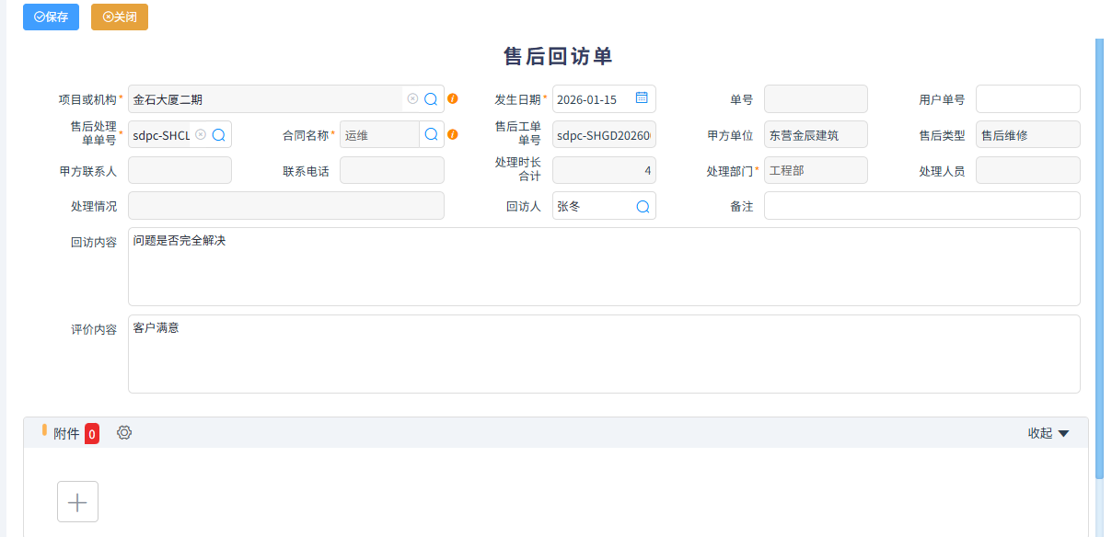The image size is (1112, 537).
Task: Clear the 售后处理单单号 field value
Action: tap(201, 134)
